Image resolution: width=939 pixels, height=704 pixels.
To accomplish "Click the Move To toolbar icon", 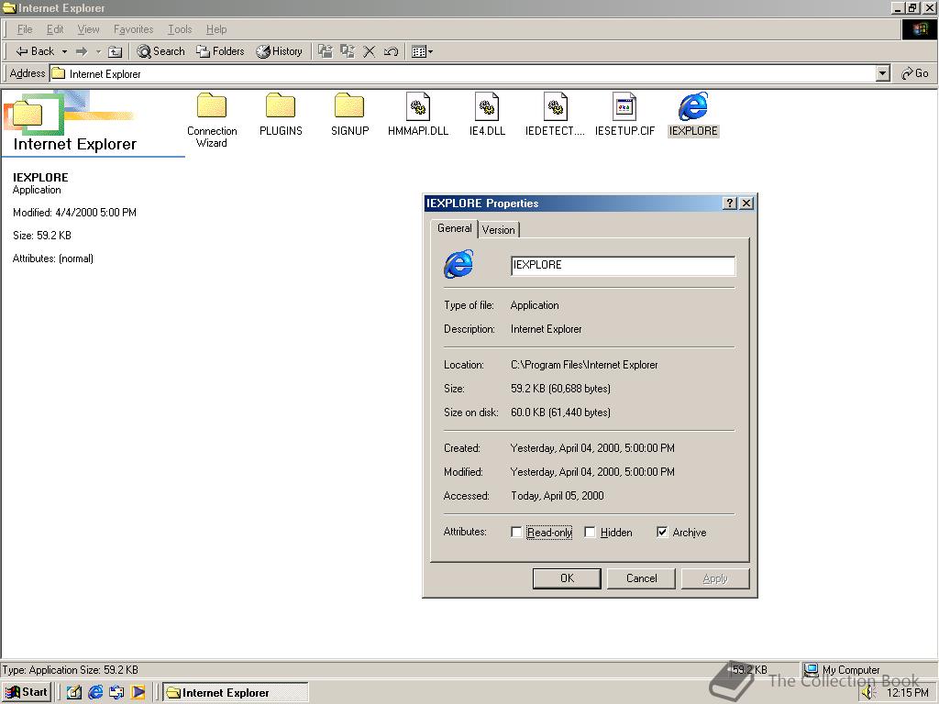I will pyautogui.click(x=326, y=51).
